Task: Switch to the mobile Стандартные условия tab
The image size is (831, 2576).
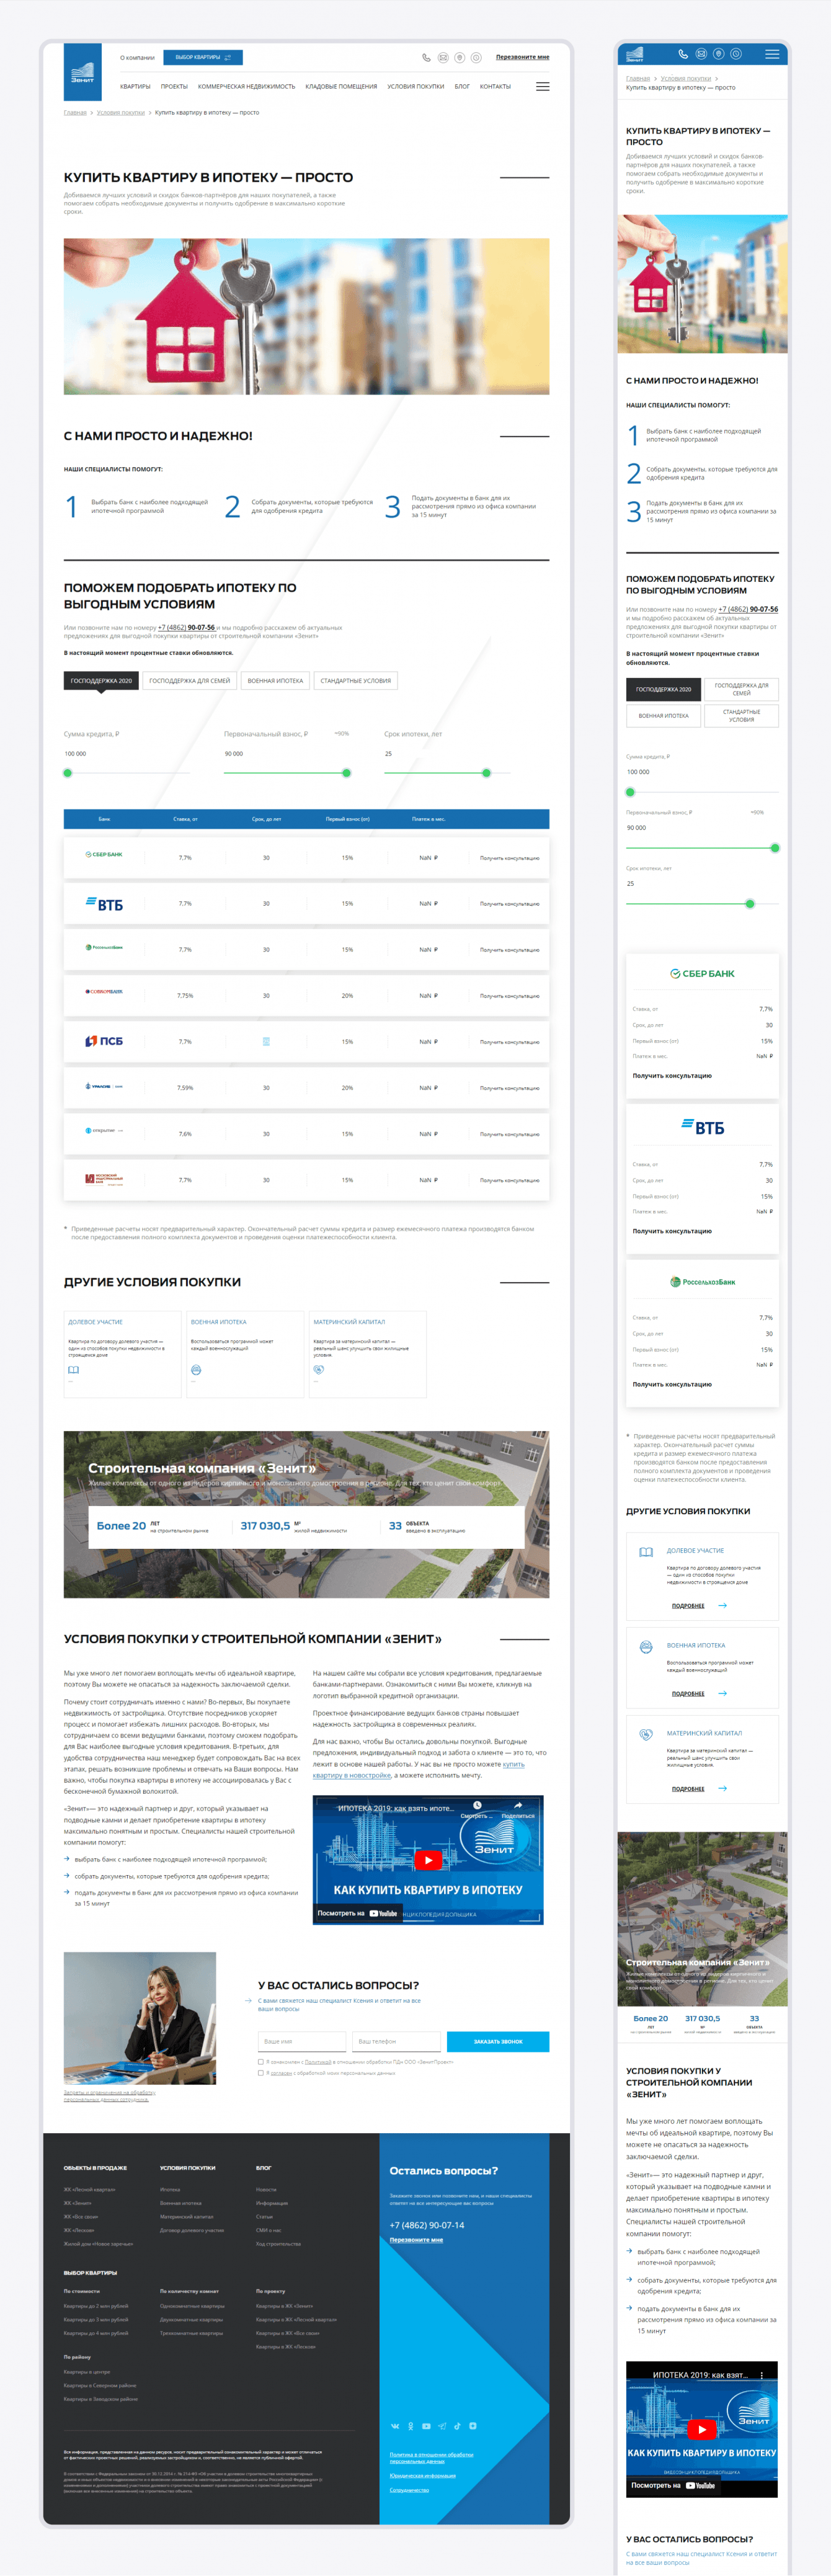Action: [x=741, y=715]
